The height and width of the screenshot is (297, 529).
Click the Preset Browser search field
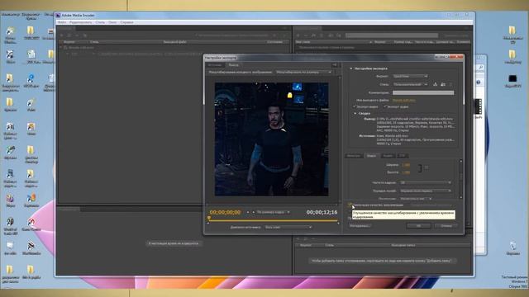click(x=391, y=35)
